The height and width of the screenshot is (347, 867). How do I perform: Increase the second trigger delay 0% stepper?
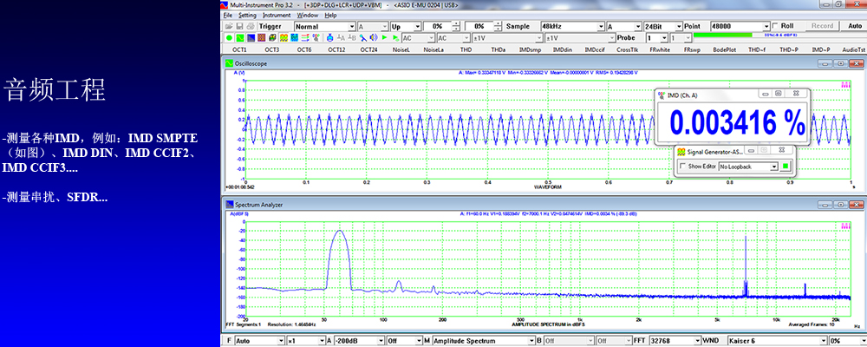click(x=498, y=23)
